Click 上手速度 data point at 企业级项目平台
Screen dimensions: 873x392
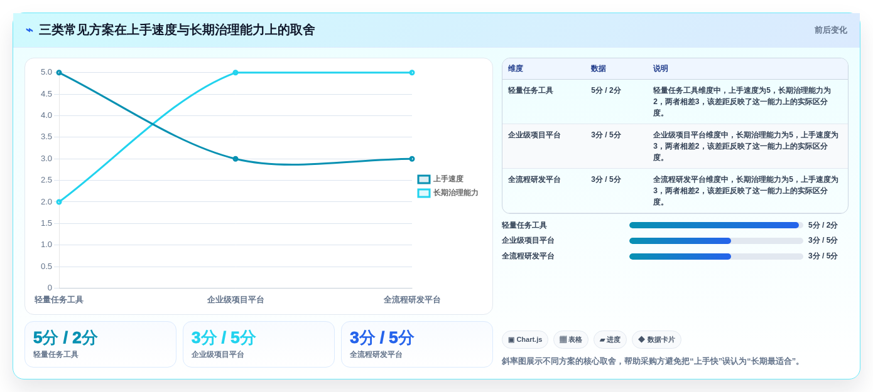point(236,159)
